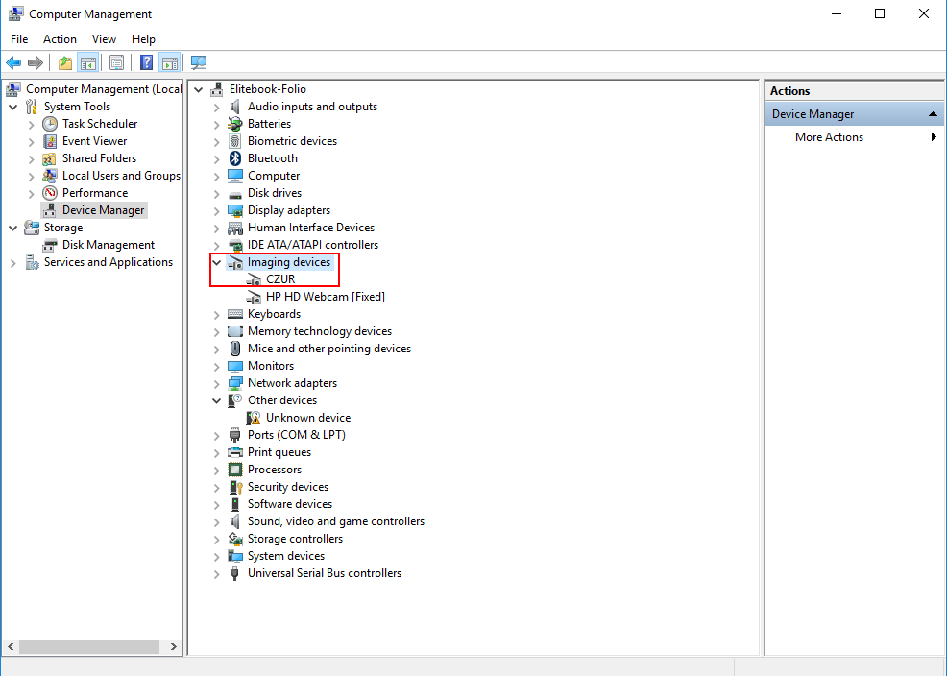
Task: Click the Biometric devices fingerprint icon
Action: click(235, 141)
